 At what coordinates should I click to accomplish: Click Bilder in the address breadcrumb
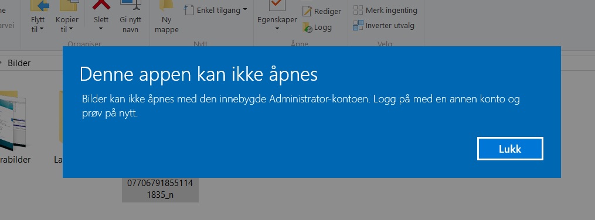tap(19, 63)
